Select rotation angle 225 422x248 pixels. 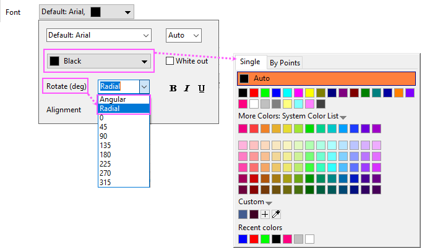pos(124,164)
